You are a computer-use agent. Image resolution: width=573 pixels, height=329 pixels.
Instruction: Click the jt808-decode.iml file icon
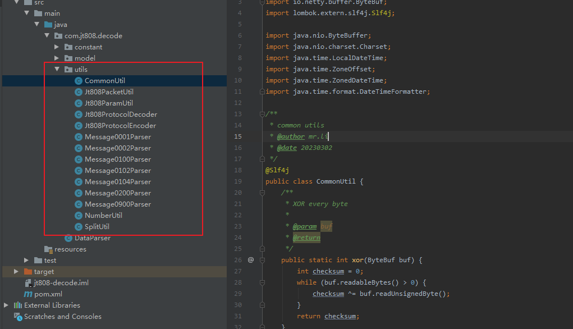[28, 283]
